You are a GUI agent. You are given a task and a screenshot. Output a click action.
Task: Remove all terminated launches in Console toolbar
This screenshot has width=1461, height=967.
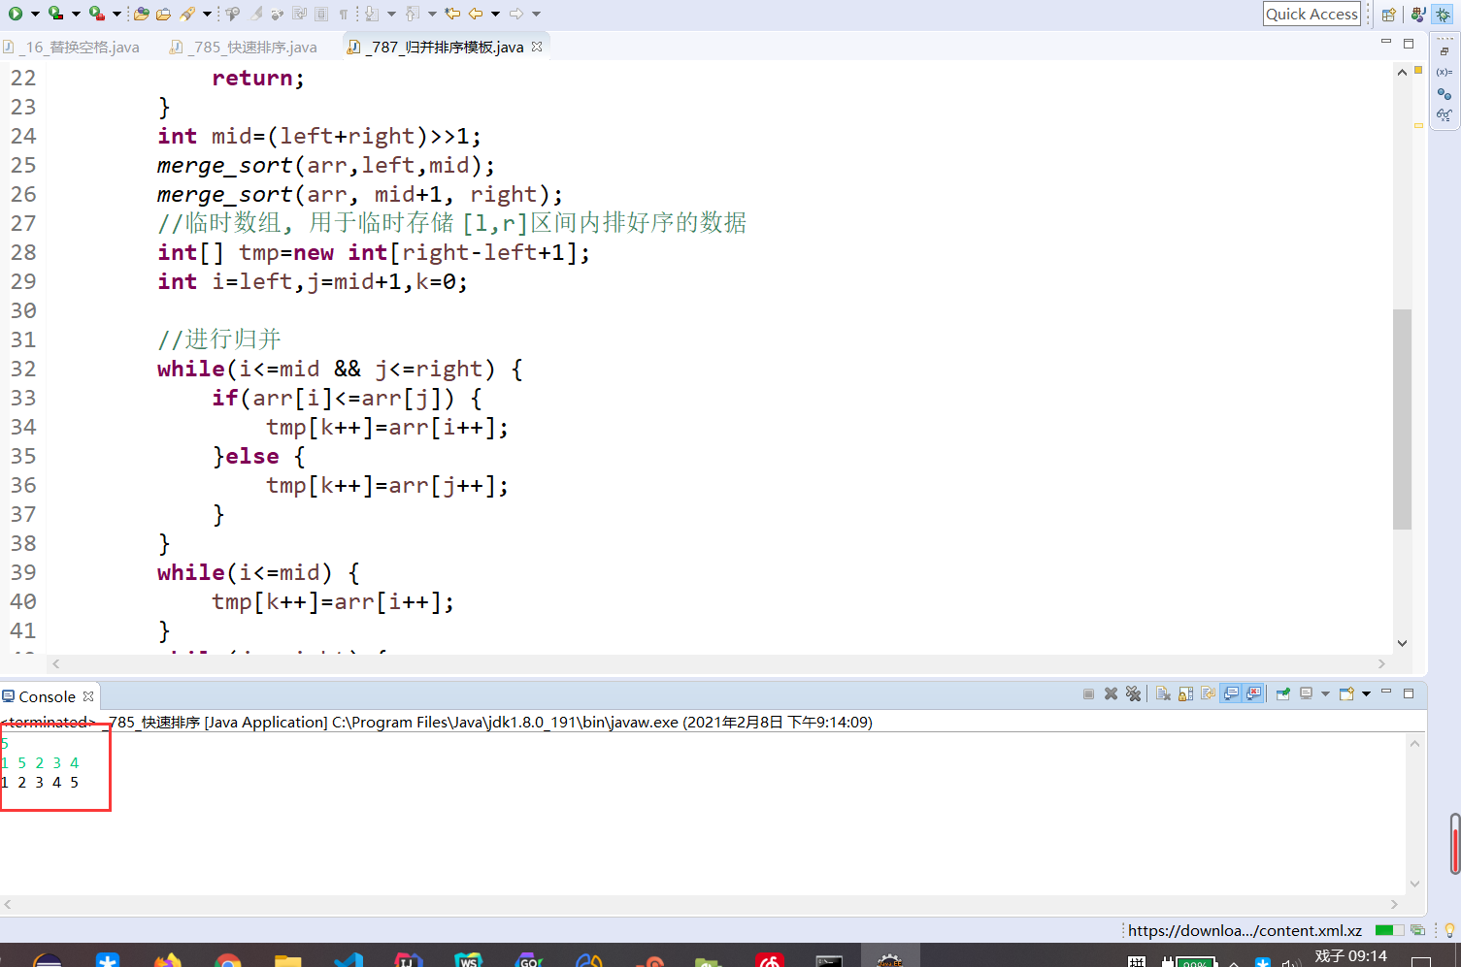tap(1134, 693)
